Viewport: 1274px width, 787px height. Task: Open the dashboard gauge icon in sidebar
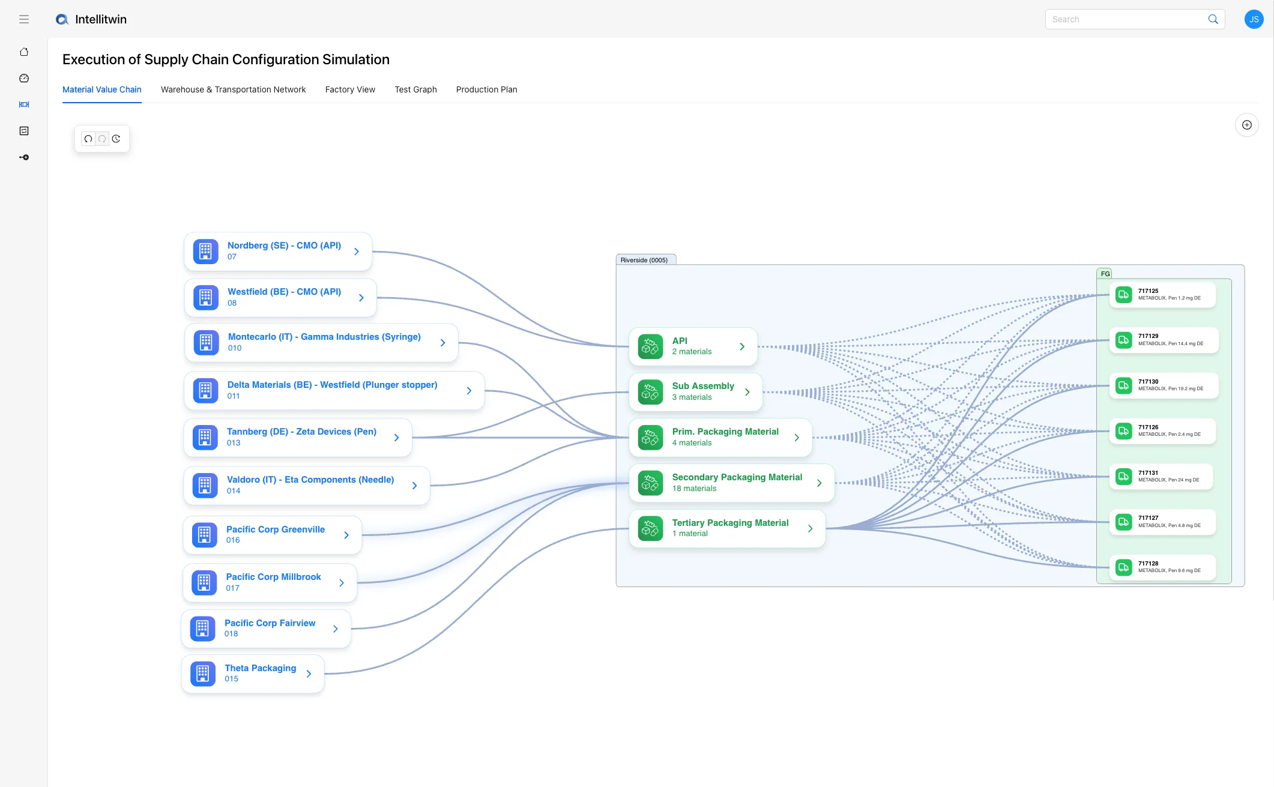(x=24, y=78)
